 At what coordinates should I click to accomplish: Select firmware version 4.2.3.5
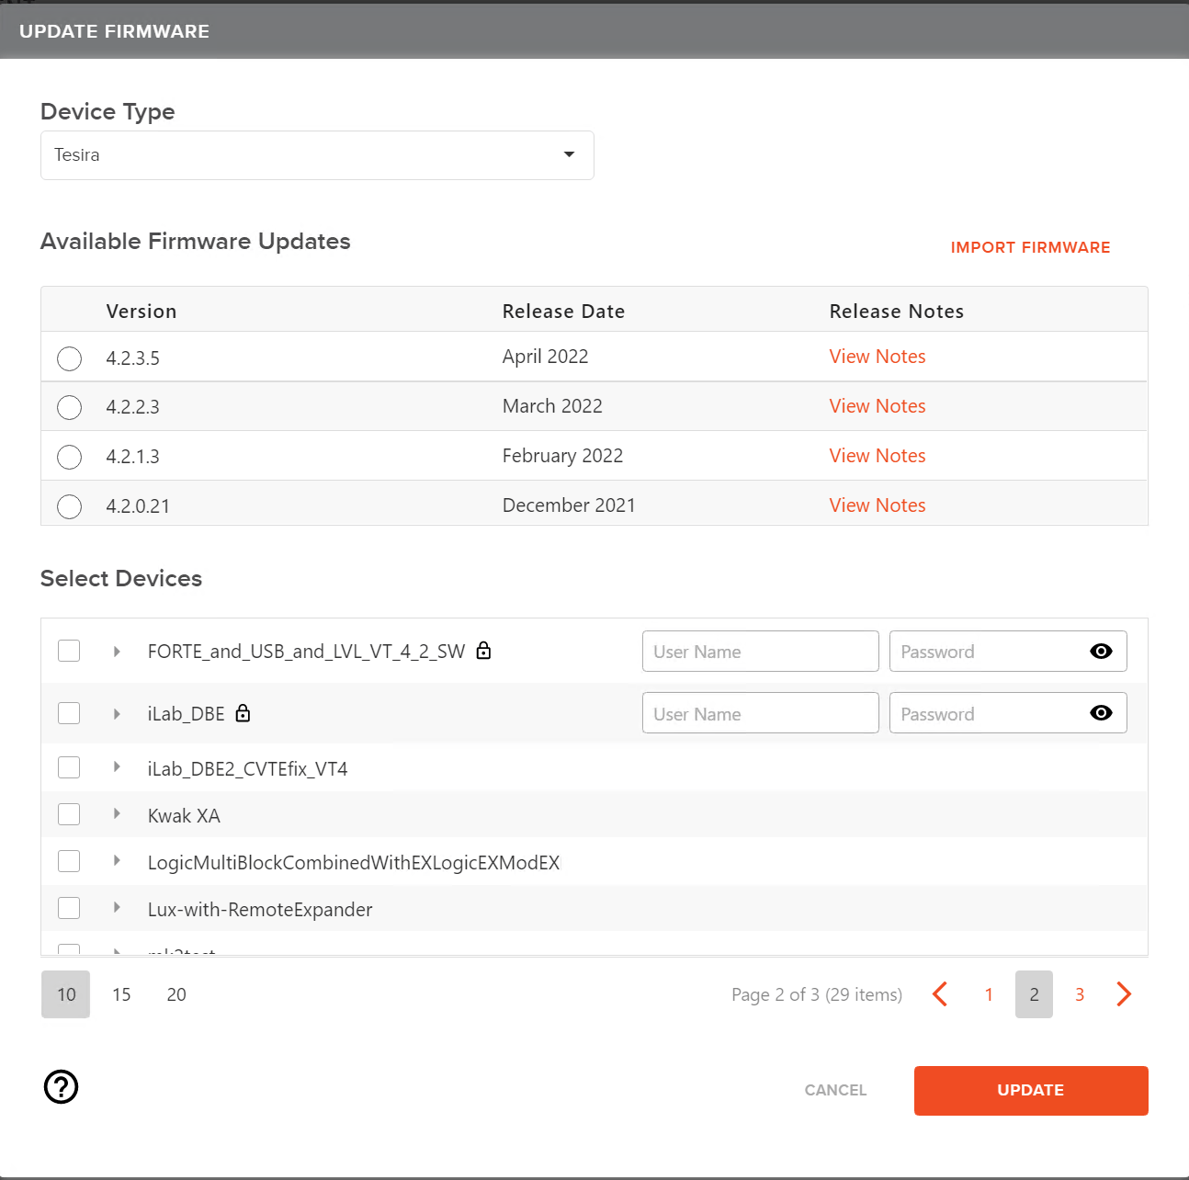pyautogui.click(x=69, y=358)
